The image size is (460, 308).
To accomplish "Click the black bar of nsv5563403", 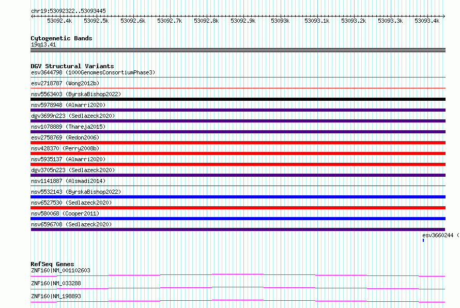I will pyautogui.click(x=238, y=99).
